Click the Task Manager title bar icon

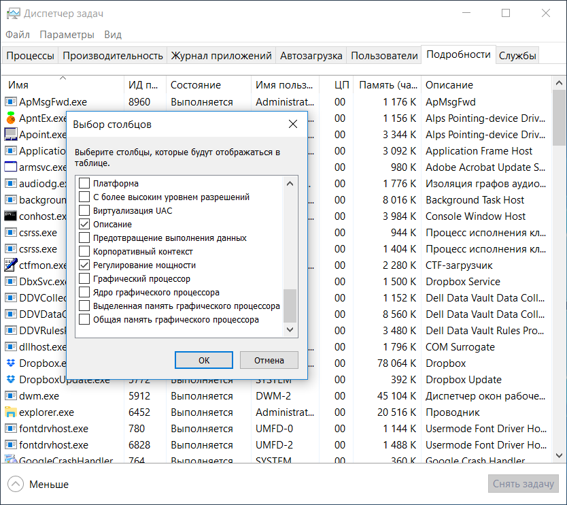click(12, 14)
